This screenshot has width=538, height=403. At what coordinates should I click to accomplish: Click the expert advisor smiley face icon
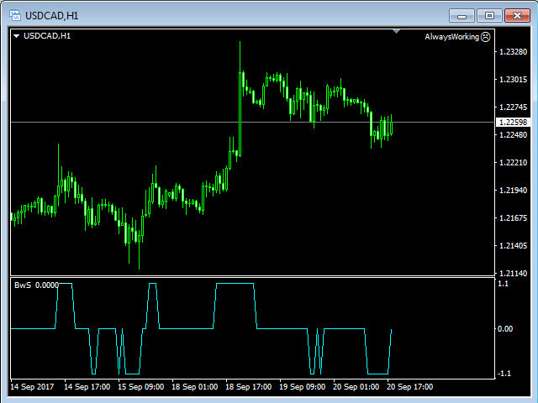486,37
